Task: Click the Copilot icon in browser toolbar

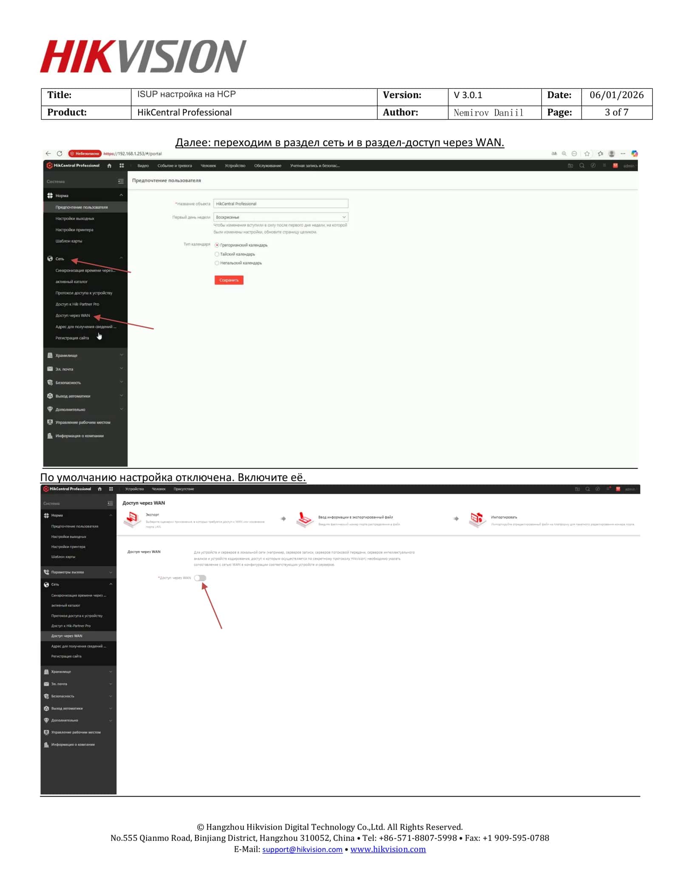Action: (x=634, y=153)
